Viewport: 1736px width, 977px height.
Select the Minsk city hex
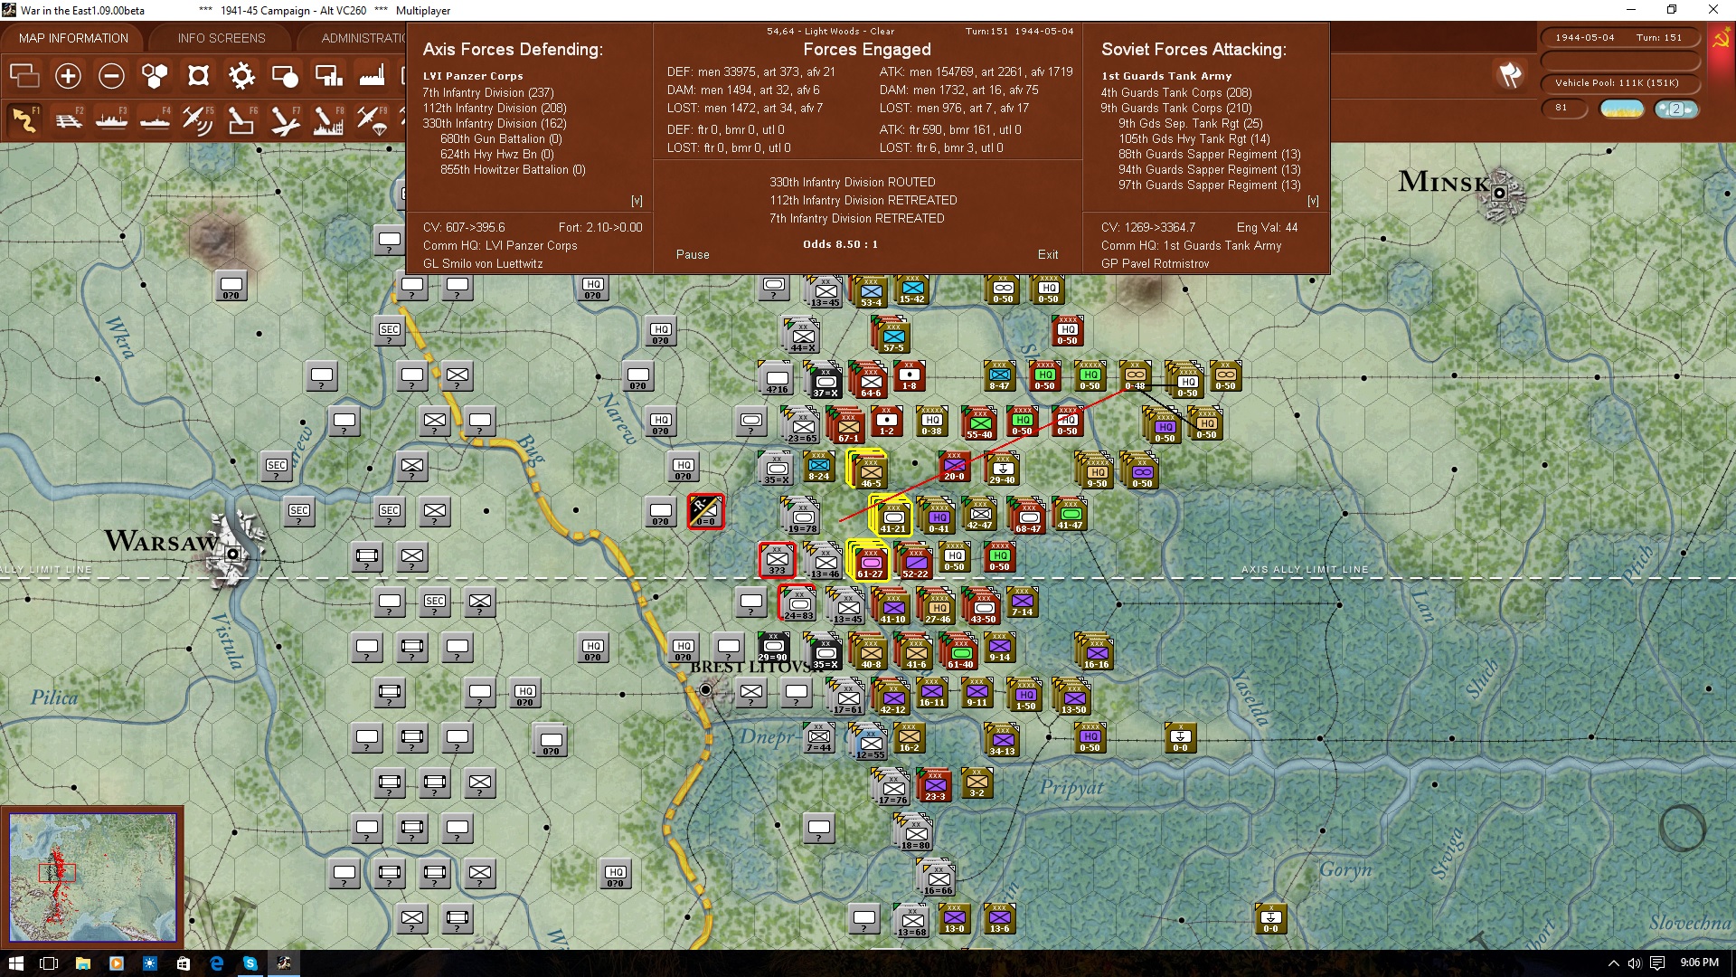pos(1499,193)
